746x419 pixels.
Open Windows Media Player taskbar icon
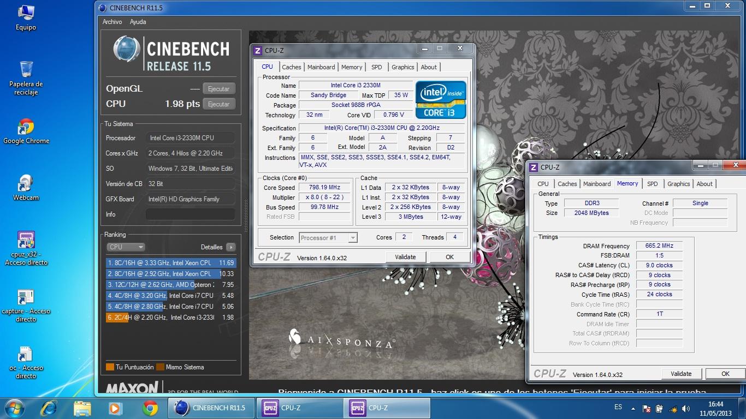tap(115, 408)
